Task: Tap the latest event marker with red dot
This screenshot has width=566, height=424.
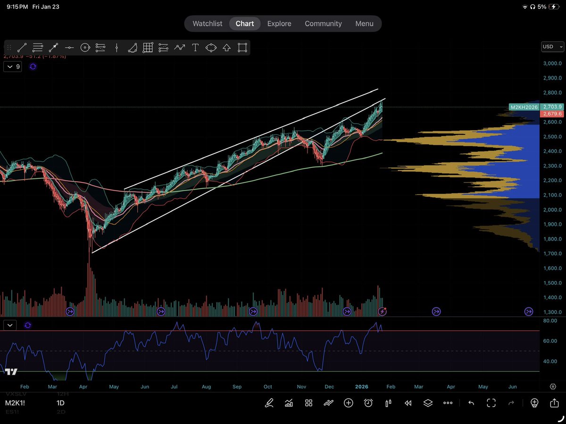Action: (383, 311)
